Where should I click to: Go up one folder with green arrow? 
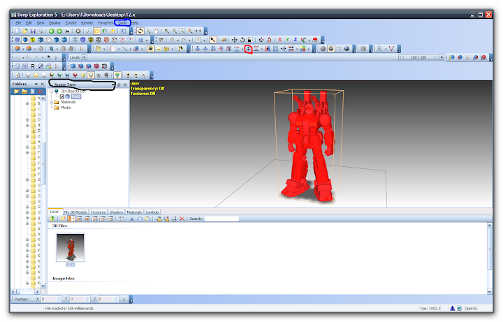point(52,219)
